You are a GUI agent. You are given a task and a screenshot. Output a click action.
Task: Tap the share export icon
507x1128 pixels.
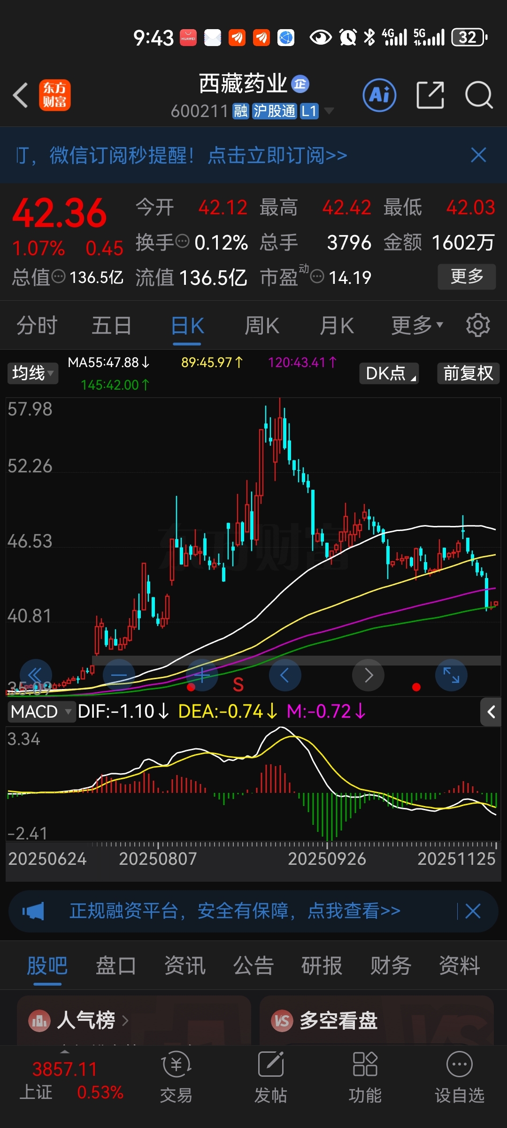(430, 95)
